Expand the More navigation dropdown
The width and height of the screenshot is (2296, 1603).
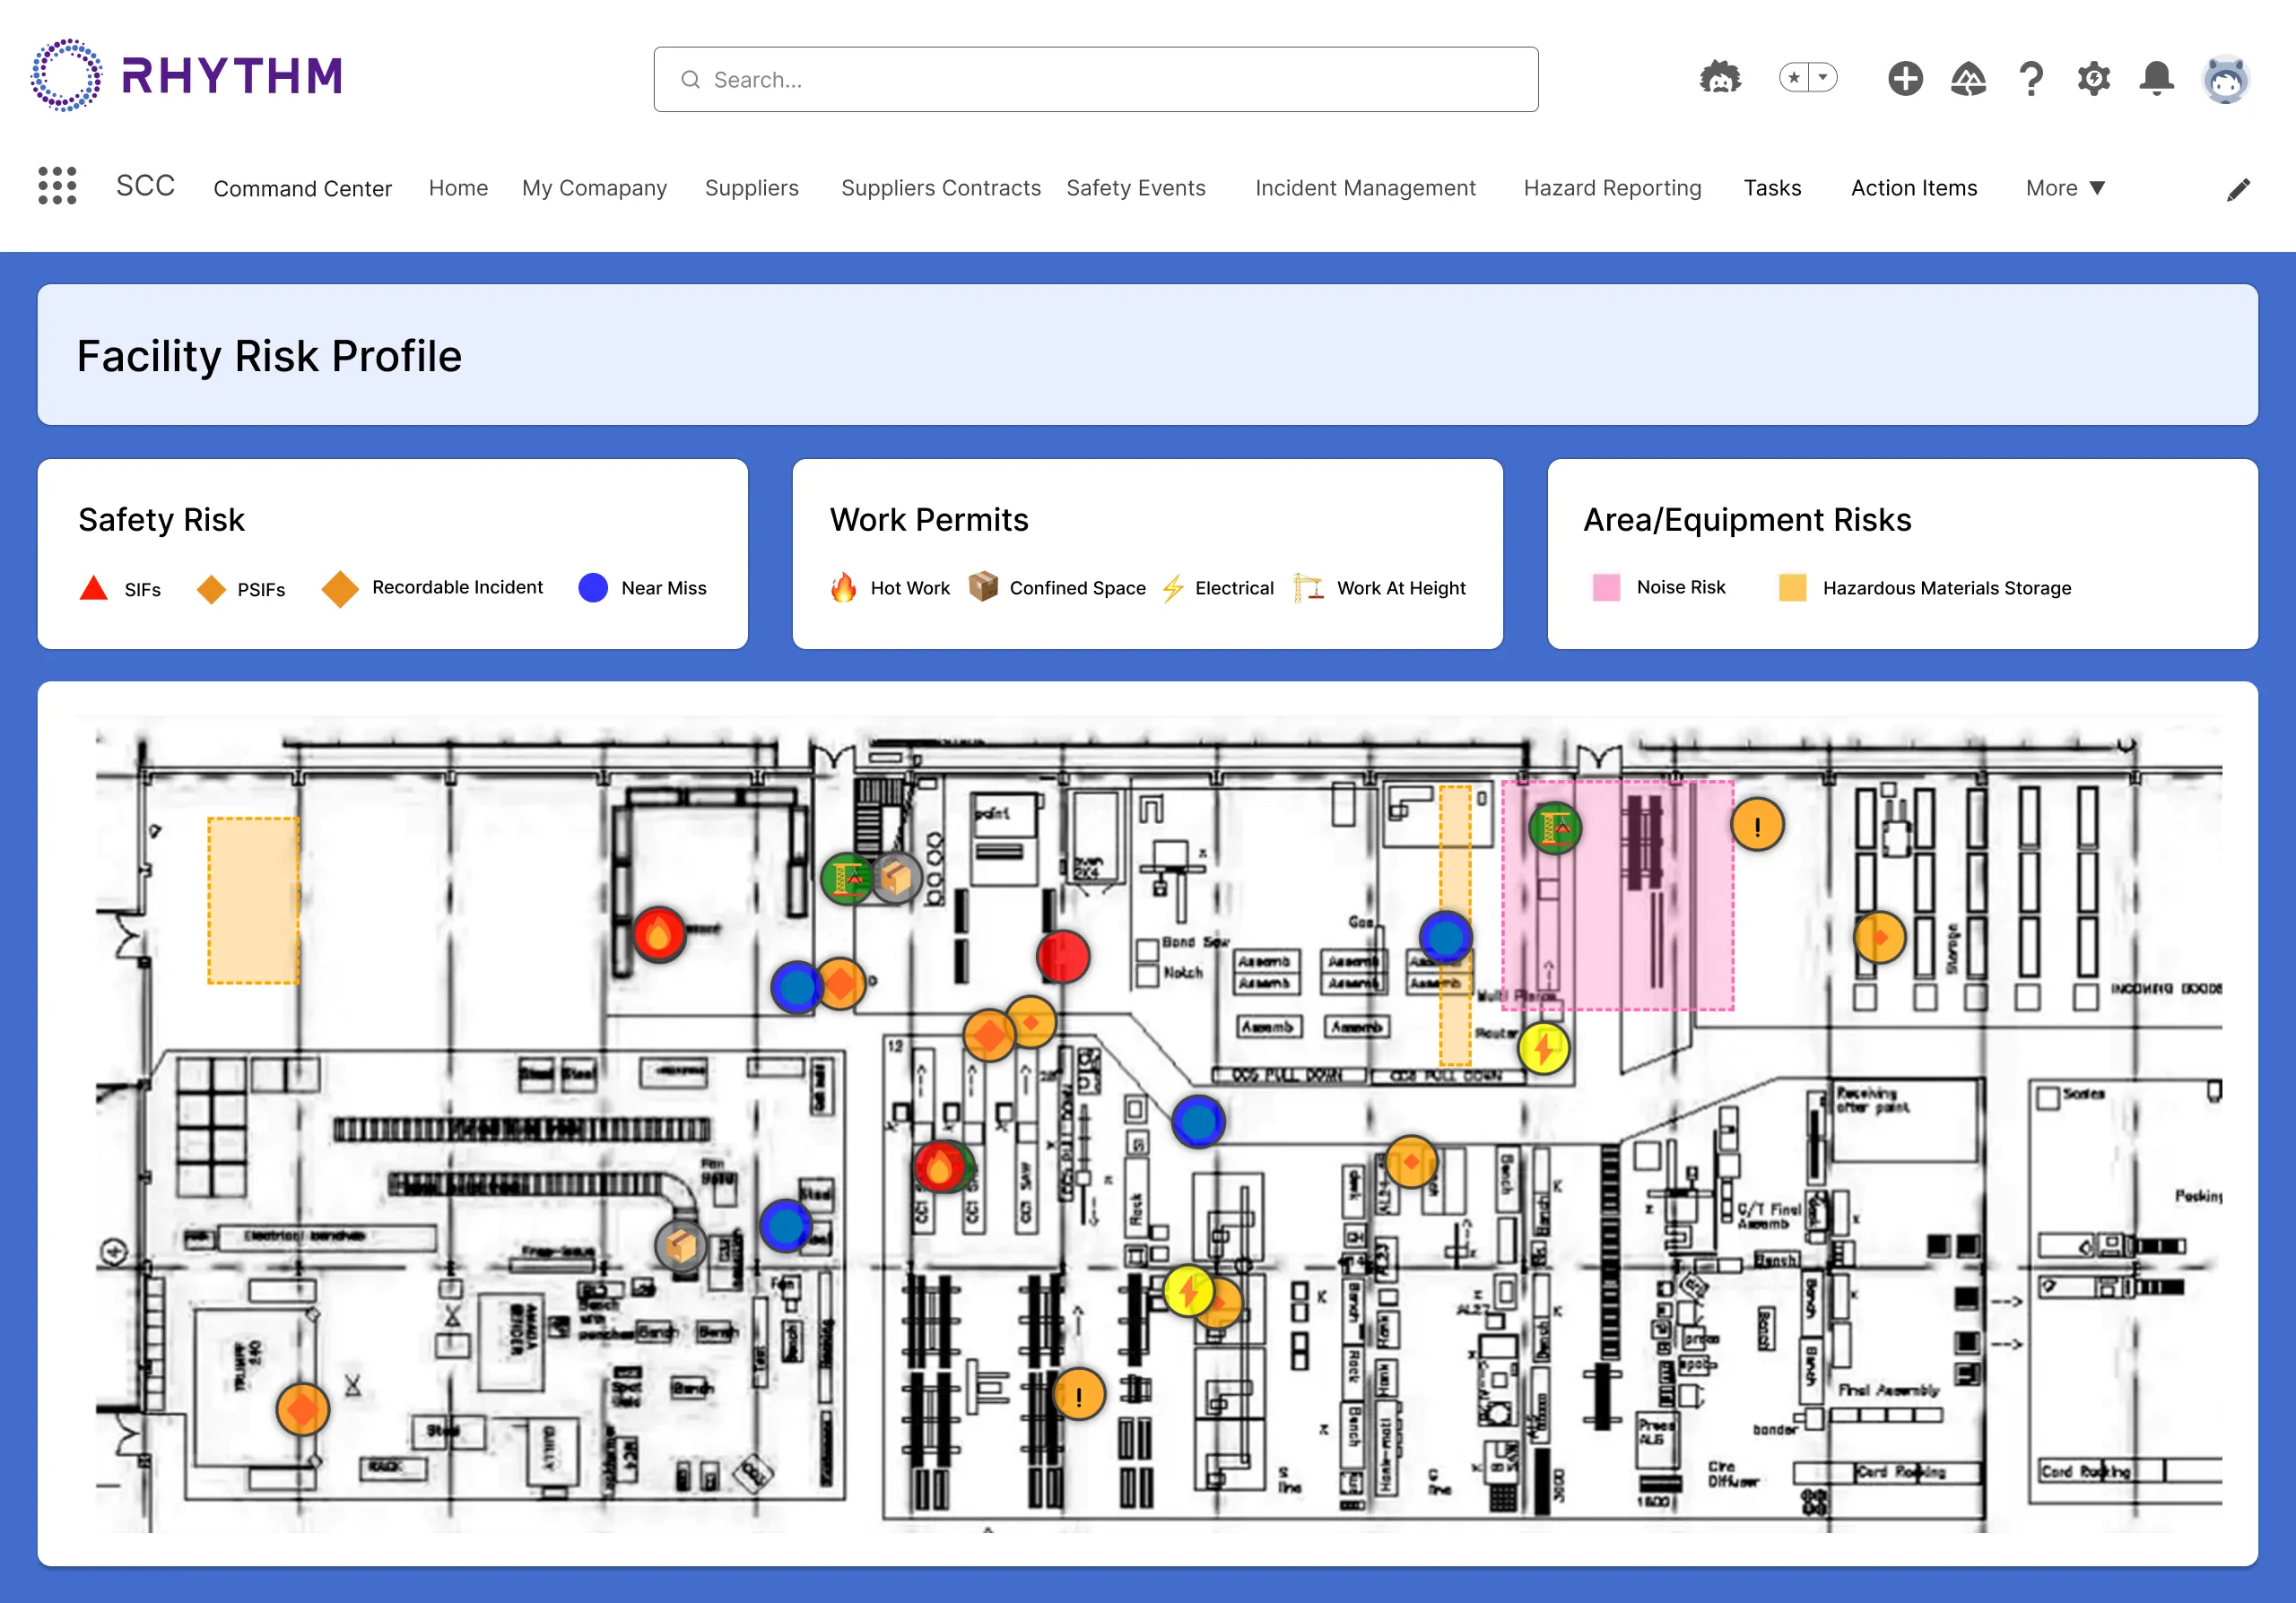coord(2066,188)
